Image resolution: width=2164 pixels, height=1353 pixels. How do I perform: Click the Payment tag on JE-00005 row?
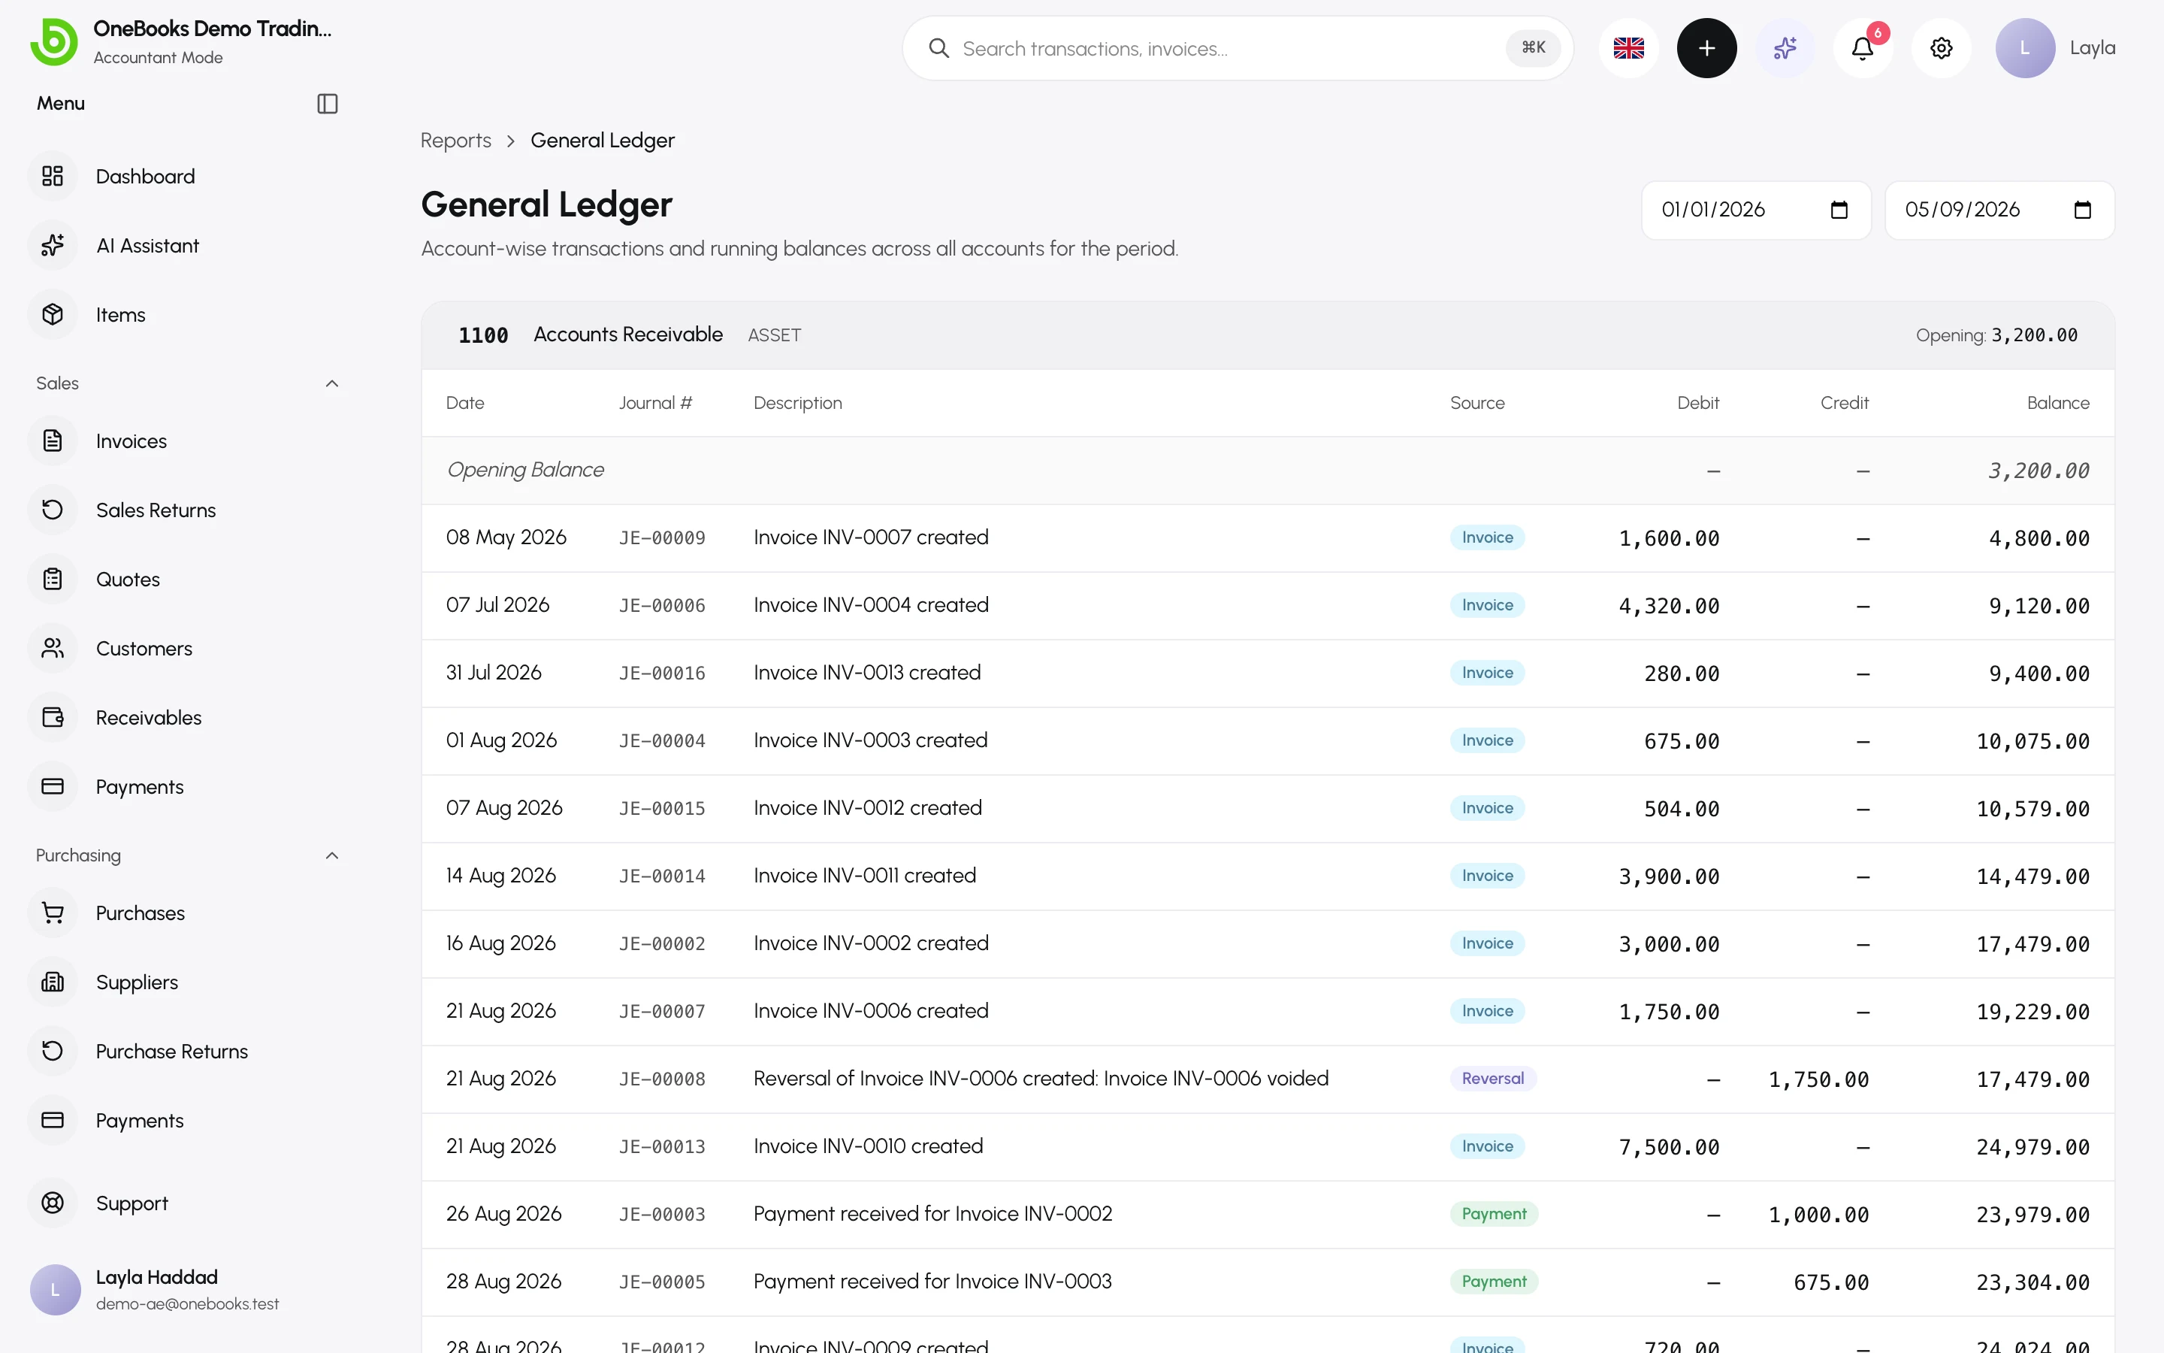click(x=1493, y=1282)
